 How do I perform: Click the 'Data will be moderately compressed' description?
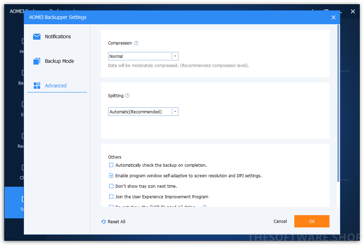[x=178, y=66]
